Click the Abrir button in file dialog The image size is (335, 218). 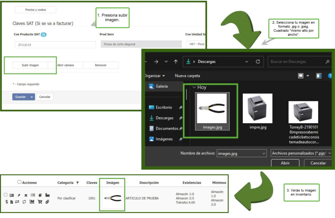point(285,163)
